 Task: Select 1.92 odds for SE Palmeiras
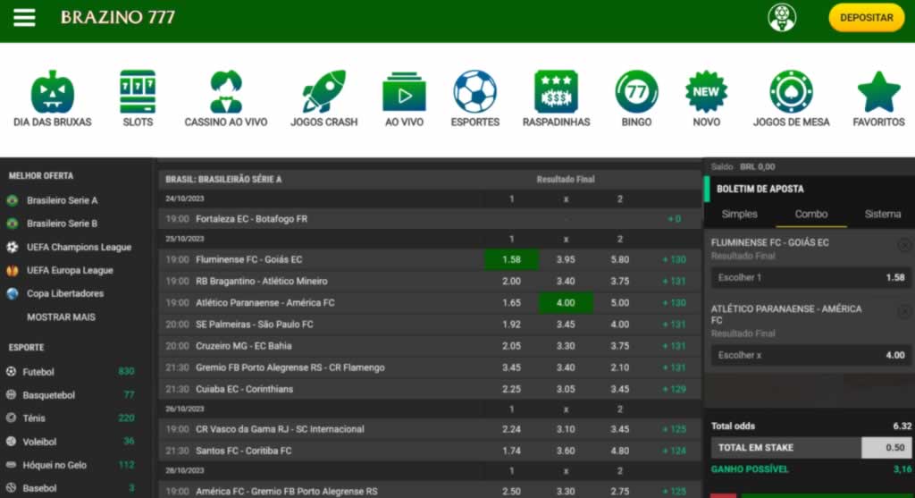tap(511, 325)
